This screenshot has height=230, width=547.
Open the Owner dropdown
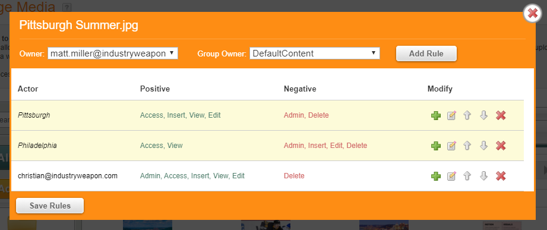coord(113,53)
